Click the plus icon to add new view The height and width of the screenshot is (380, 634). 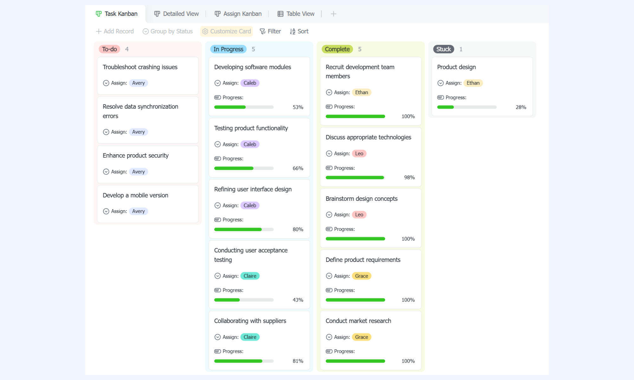tap(333, 14)
